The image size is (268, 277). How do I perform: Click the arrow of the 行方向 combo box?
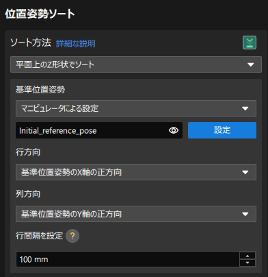click(245, 172)
